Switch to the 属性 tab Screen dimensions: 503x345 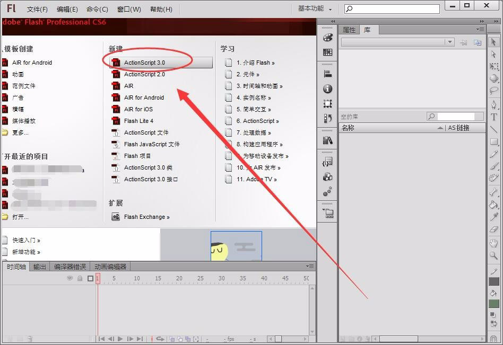[x=349, y=30]
